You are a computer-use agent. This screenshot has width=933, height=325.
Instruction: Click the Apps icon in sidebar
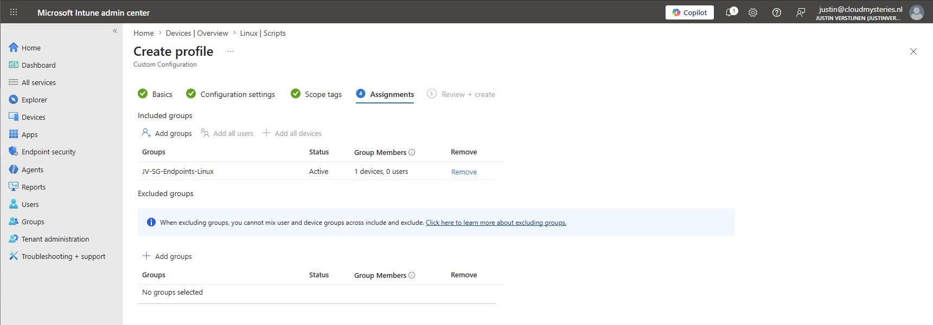[14, 134]
